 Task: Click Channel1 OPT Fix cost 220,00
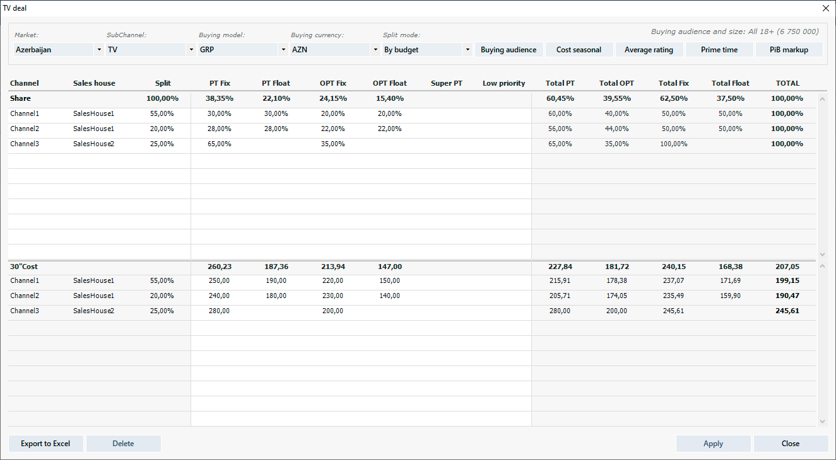333,280
